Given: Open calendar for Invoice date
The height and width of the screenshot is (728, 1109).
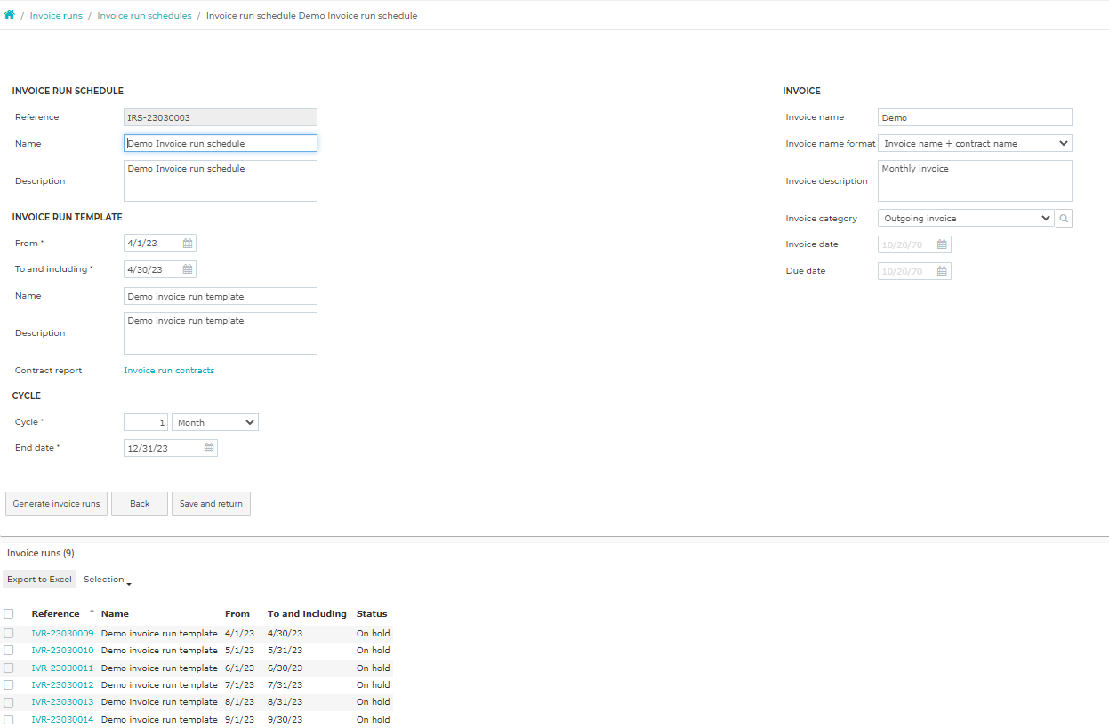Looking at the screenshot, I should [943, 244].
